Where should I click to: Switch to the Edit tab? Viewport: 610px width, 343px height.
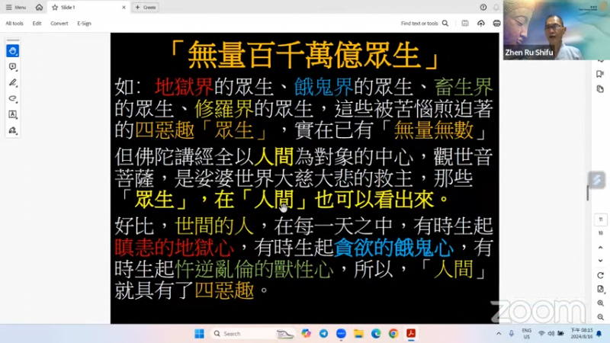pos(37,24)
